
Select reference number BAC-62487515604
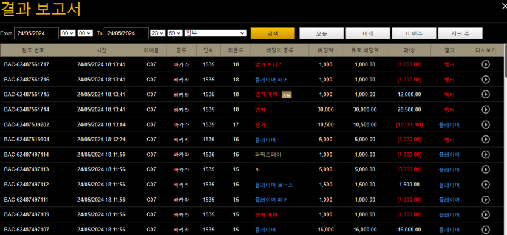point(27,139)
